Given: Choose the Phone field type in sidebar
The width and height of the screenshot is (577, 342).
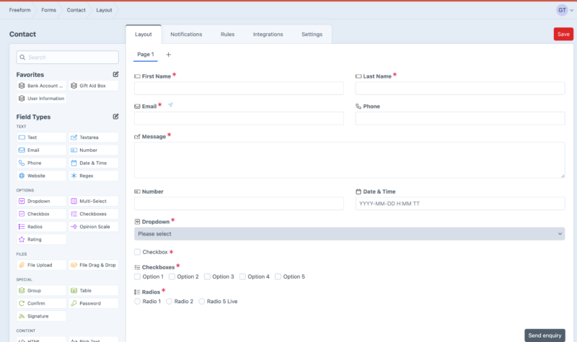Looking at the screenshot, I should (x=42, y=163).
